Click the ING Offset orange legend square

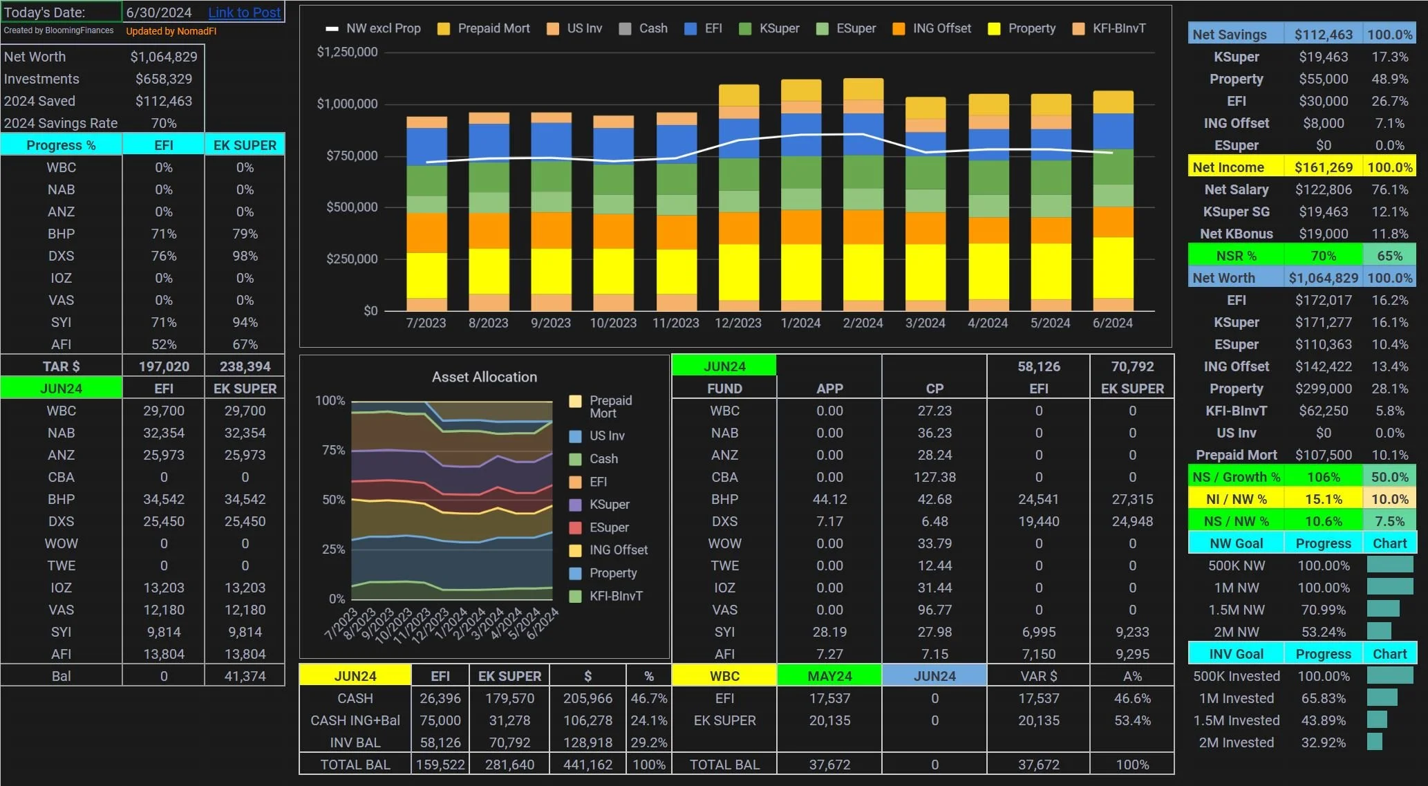(899, 28)
